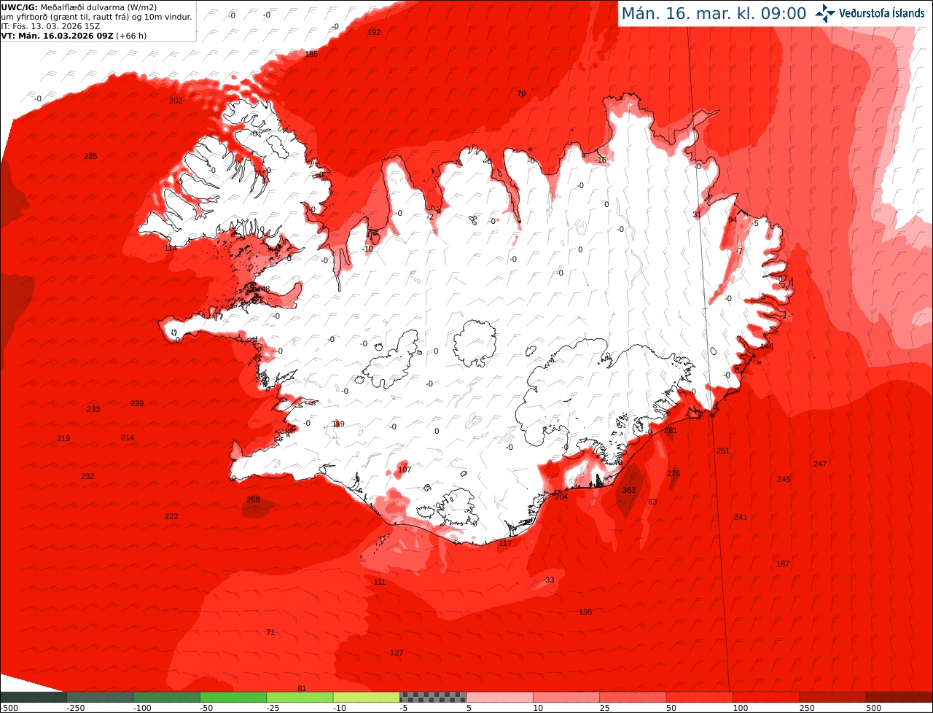
Task: Click the 79 flux value in the north
Action: point(521,94)
